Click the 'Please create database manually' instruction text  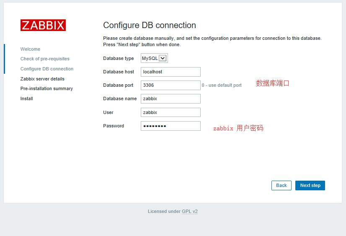(212, 41)
